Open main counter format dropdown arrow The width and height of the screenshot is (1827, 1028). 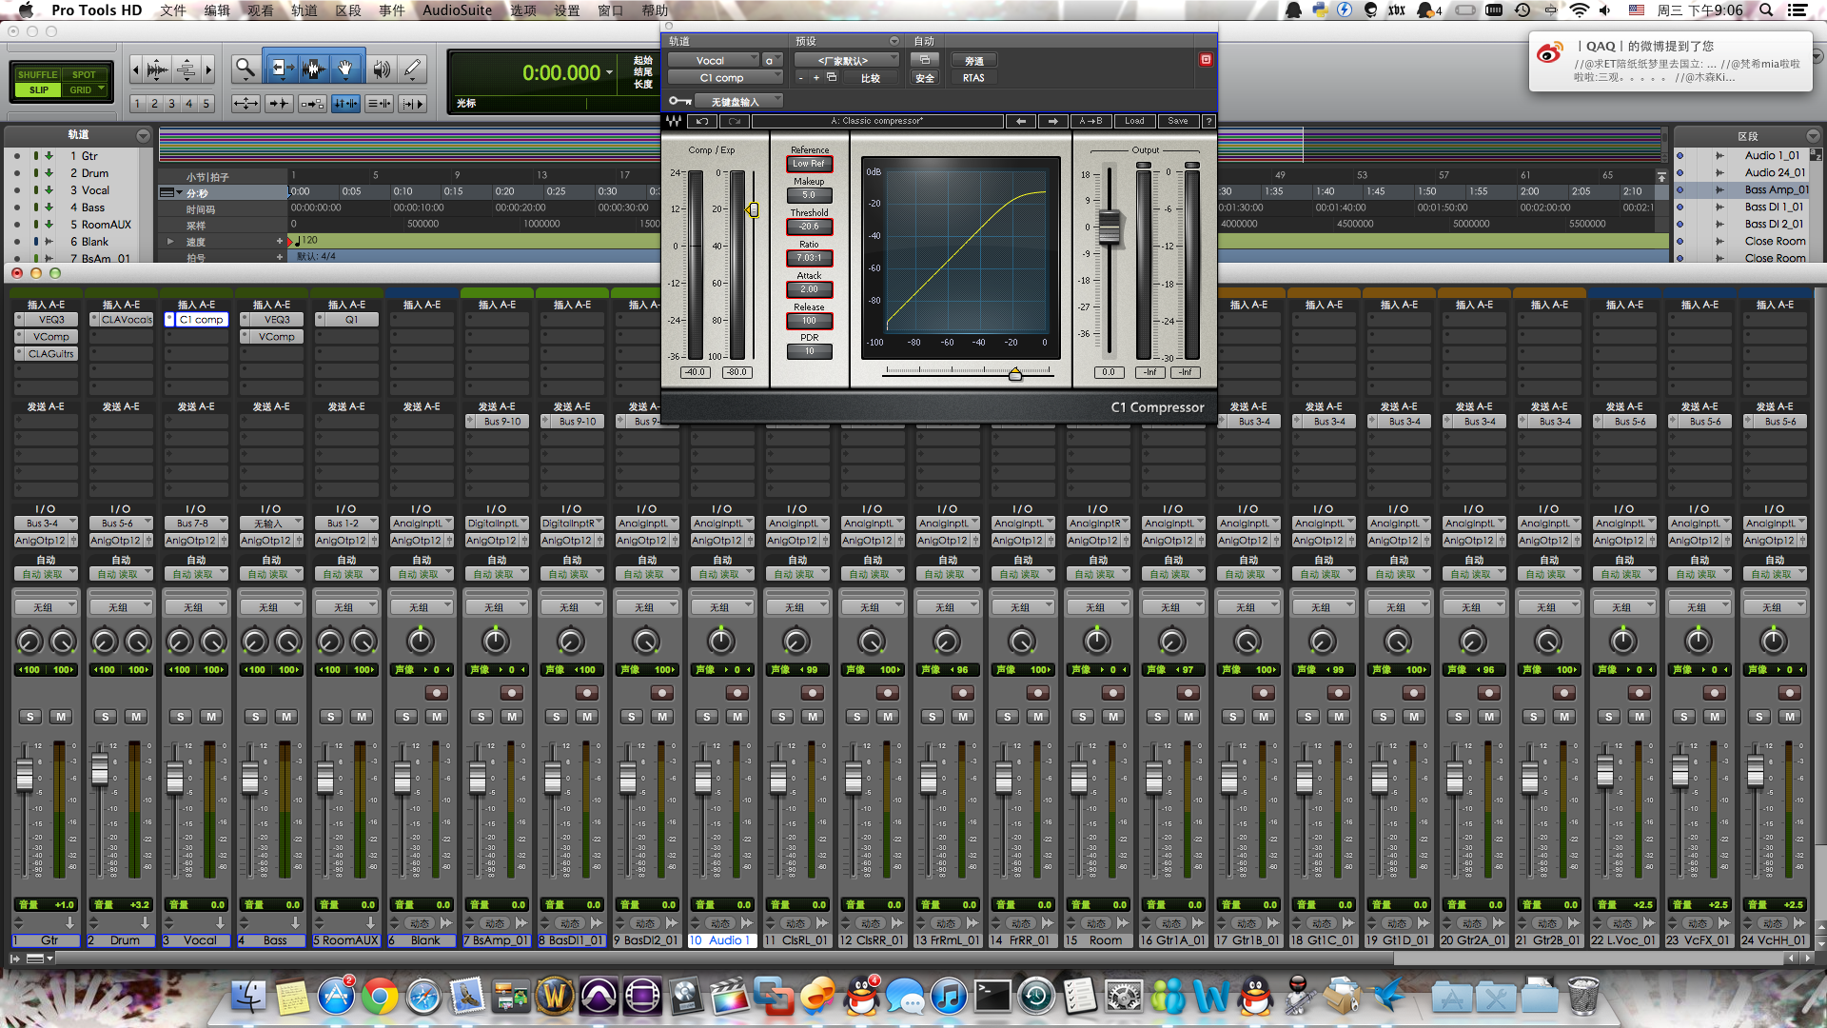[x=609, y=72]
